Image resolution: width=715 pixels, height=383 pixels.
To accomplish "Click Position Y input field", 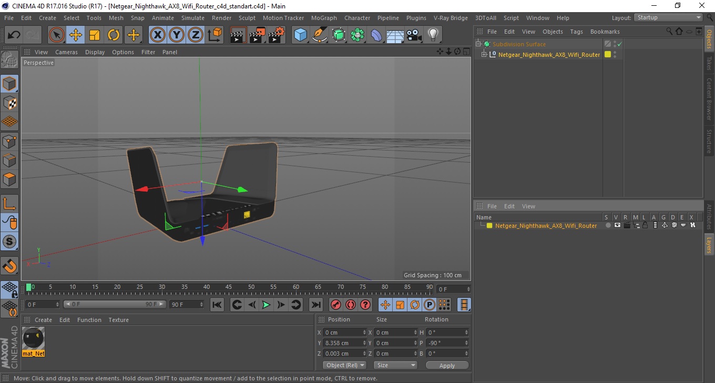I will 344,343.
